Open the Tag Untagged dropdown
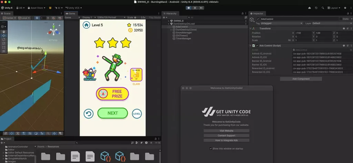 pyautogui.click(x=281, y=23)
